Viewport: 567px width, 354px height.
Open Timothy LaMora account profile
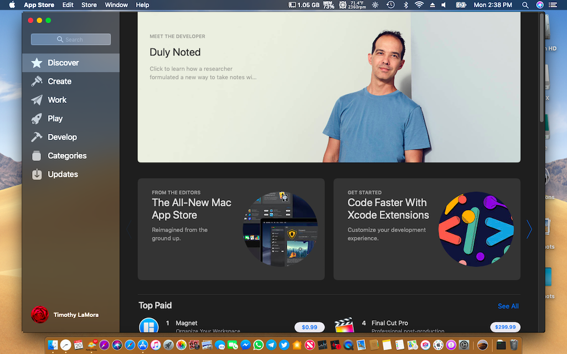65,315
